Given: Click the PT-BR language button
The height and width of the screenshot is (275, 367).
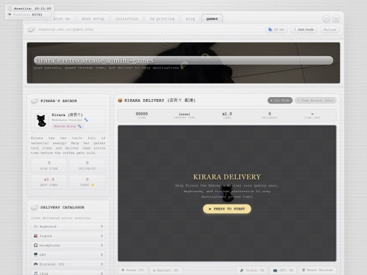Looking at the screenshot, I should 276,29.
